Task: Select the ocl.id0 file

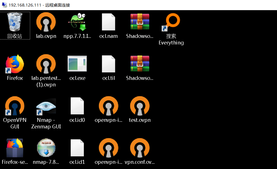Action: (x=77, y=106)
